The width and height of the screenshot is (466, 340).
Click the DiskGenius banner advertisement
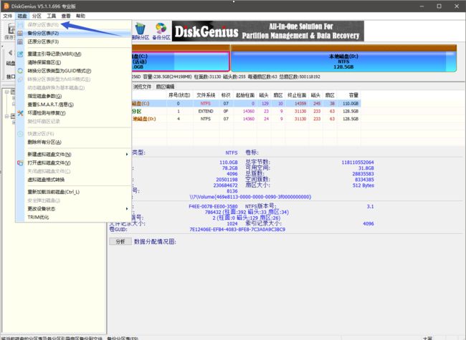coord(268,31)
